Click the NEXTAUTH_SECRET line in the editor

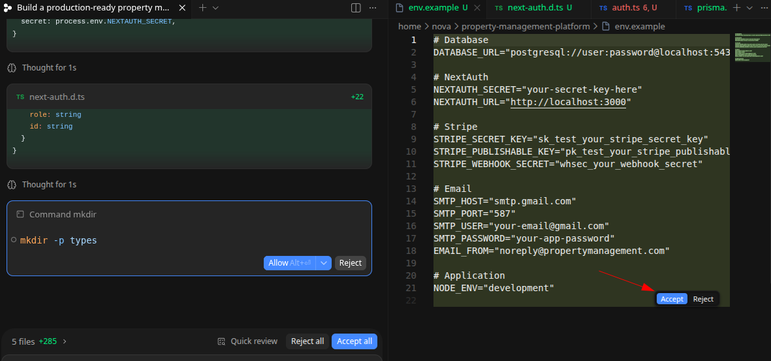[538, 89]
